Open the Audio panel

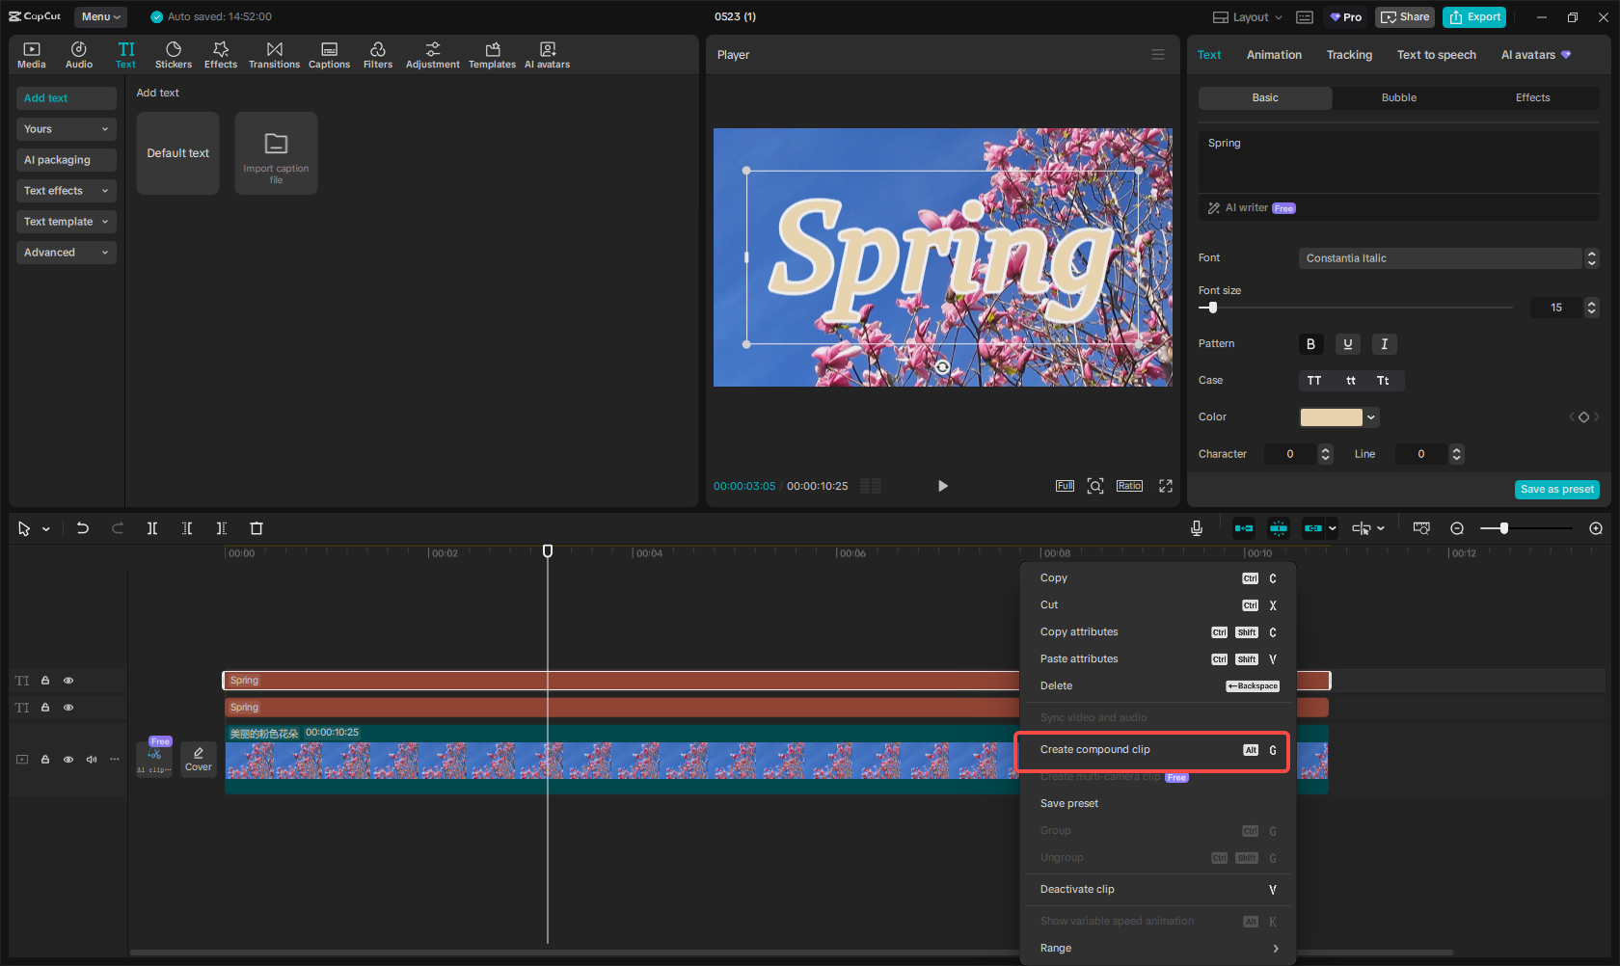(x=79, y=55)
